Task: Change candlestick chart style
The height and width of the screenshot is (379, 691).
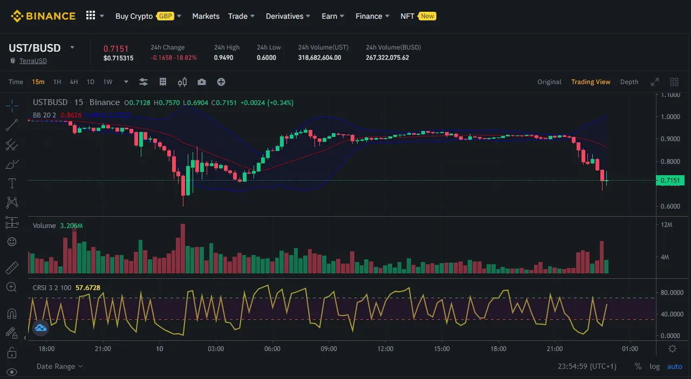Action: pos(182,82)
